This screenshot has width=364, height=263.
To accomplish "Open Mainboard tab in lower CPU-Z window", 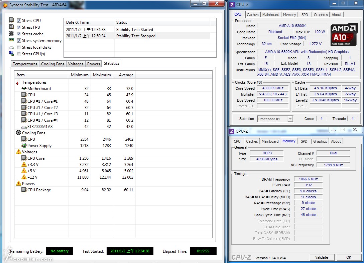I will 270,141.
